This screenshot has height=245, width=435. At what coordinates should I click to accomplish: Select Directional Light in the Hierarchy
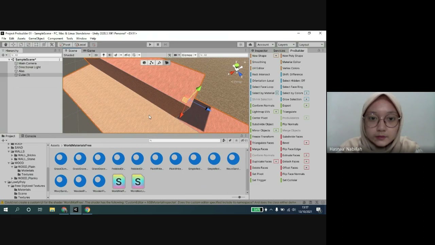point(30,67)
